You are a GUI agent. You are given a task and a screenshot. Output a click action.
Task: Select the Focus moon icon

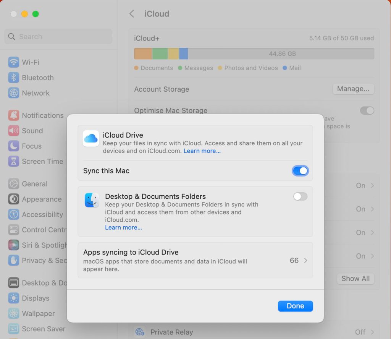[14, 146]
